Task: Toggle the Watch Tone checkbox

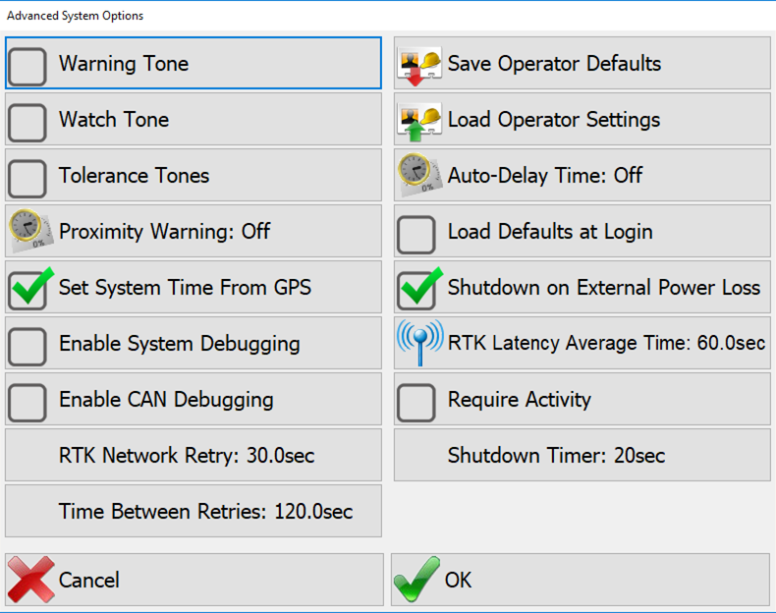Action: coord(28,123)
